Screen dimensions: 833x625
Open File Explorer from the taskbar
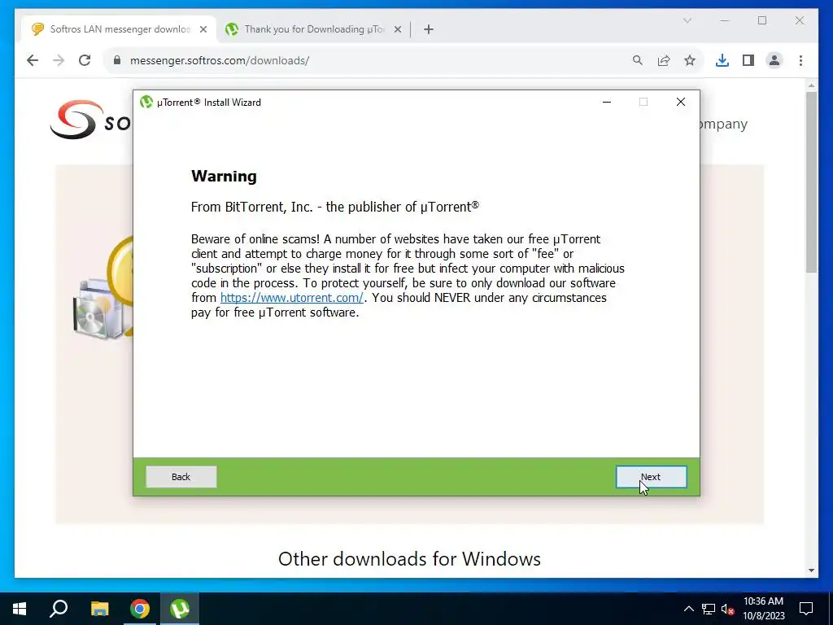(99, 609)
